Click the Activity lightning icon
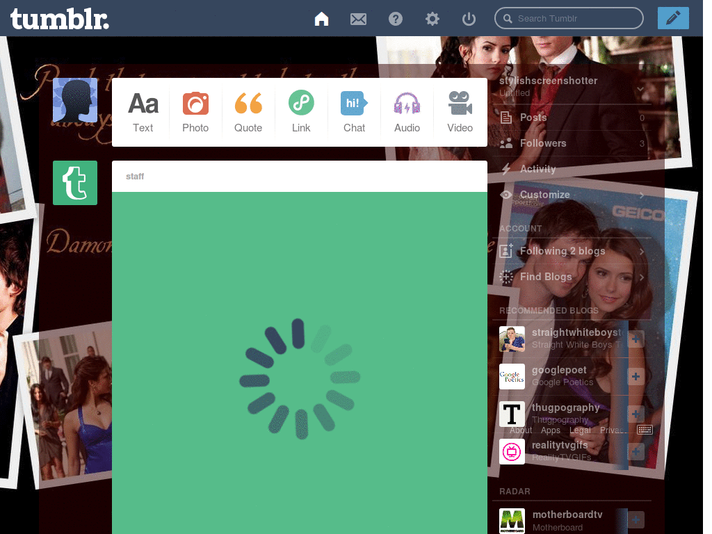712x534 pixels. pos(506,169)
